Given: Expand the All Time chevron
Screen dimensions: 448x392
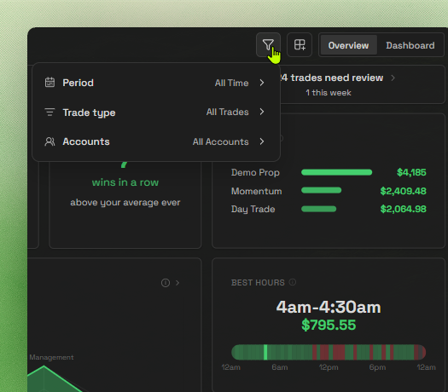Looking at the screenshot, I should coord(262,83).
